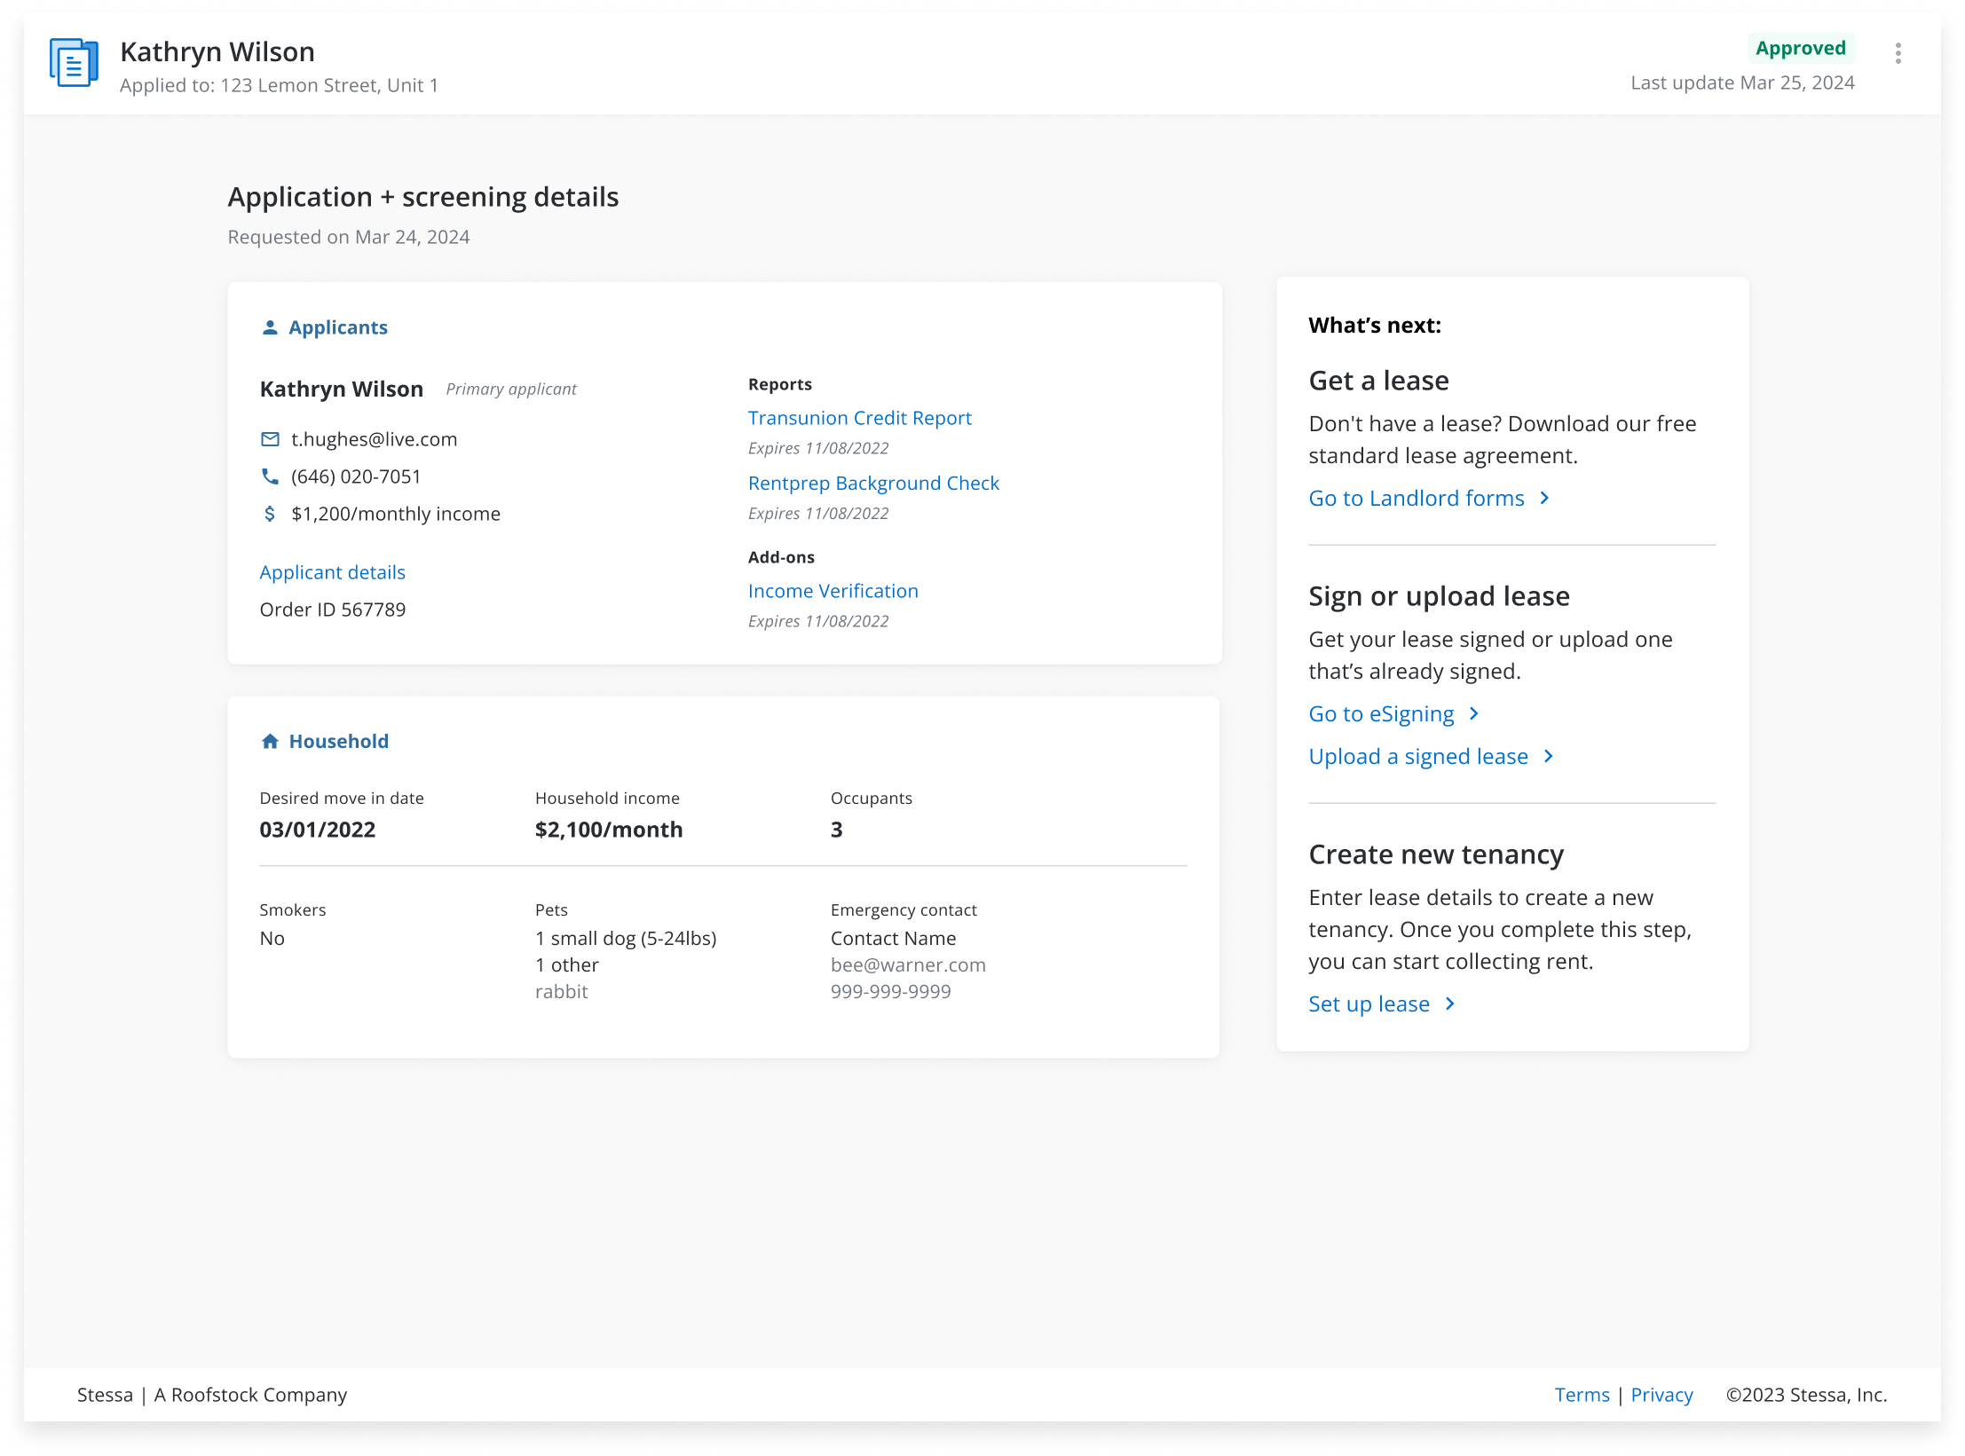
Task: Click the Approved status badge
Action: [1800, 48]
